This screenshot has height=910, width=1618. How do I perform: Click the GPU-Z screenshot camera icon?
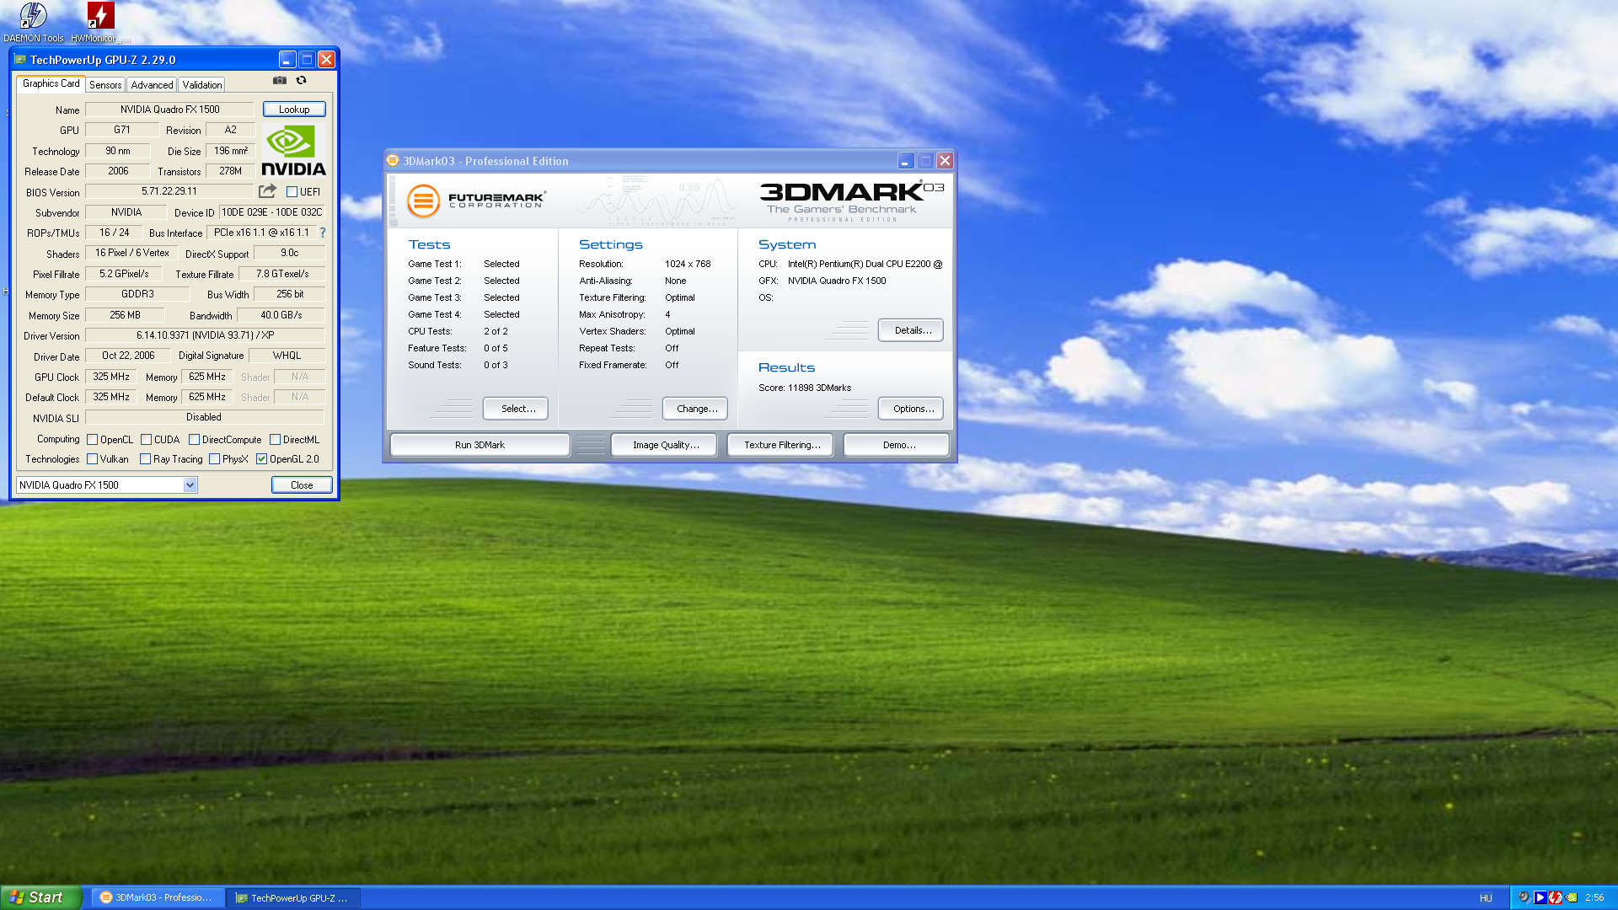[280, 81]
